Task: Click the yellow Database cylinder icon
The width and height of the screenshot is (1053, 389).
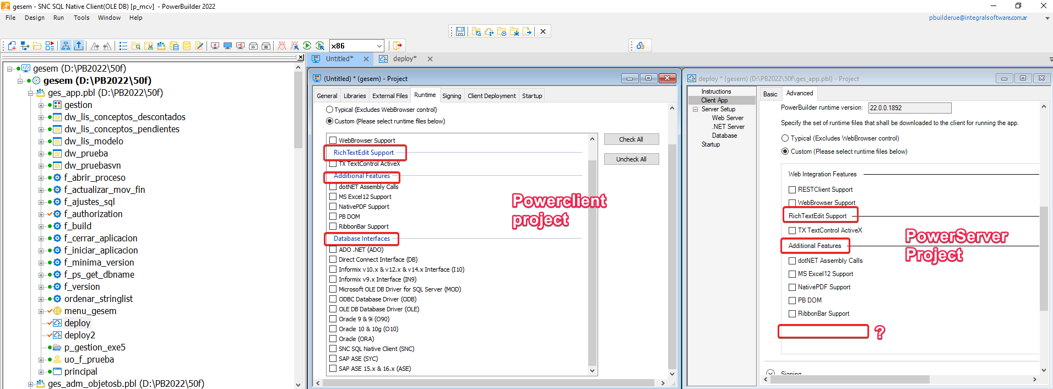Action: [x=187, y=46]
